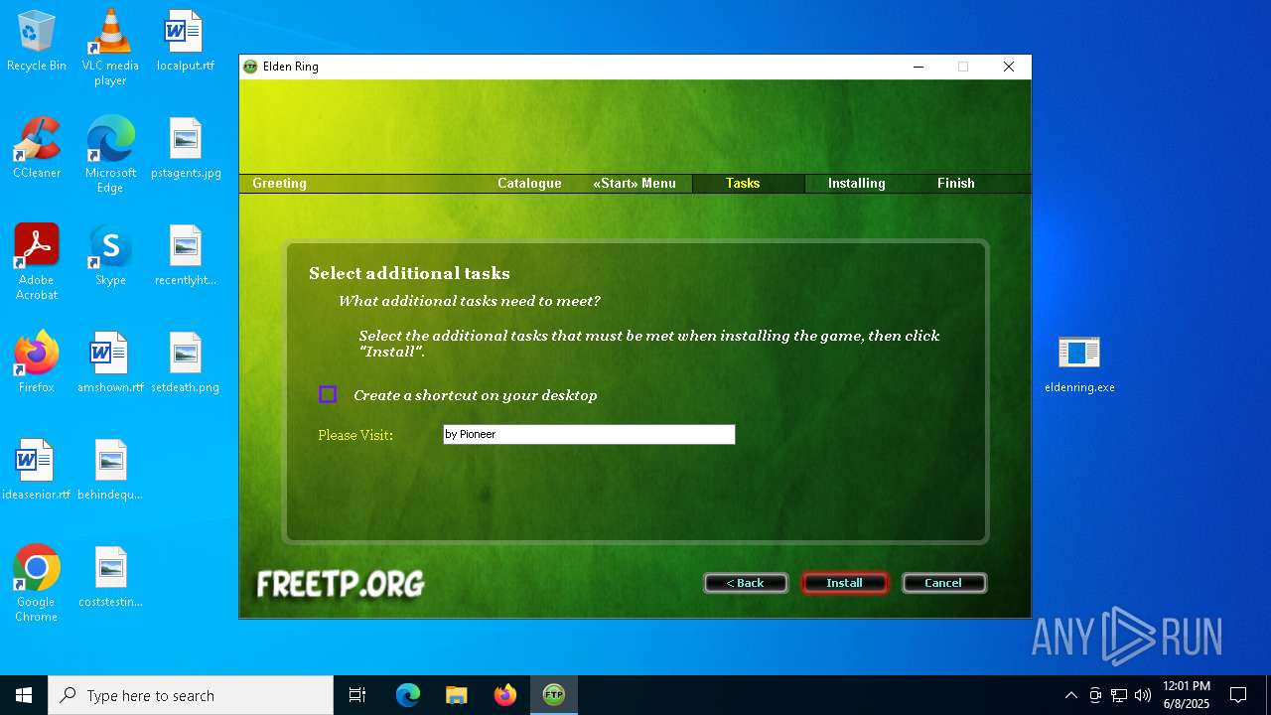Go to the Installing step tab
Viewport: 1271px width, 715px height.
tap(856, 184)
